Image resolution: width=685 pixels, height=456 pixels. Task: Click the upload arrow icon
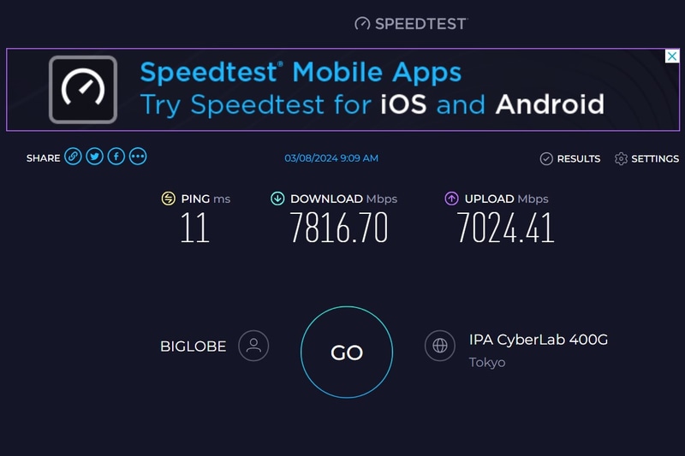451,198
